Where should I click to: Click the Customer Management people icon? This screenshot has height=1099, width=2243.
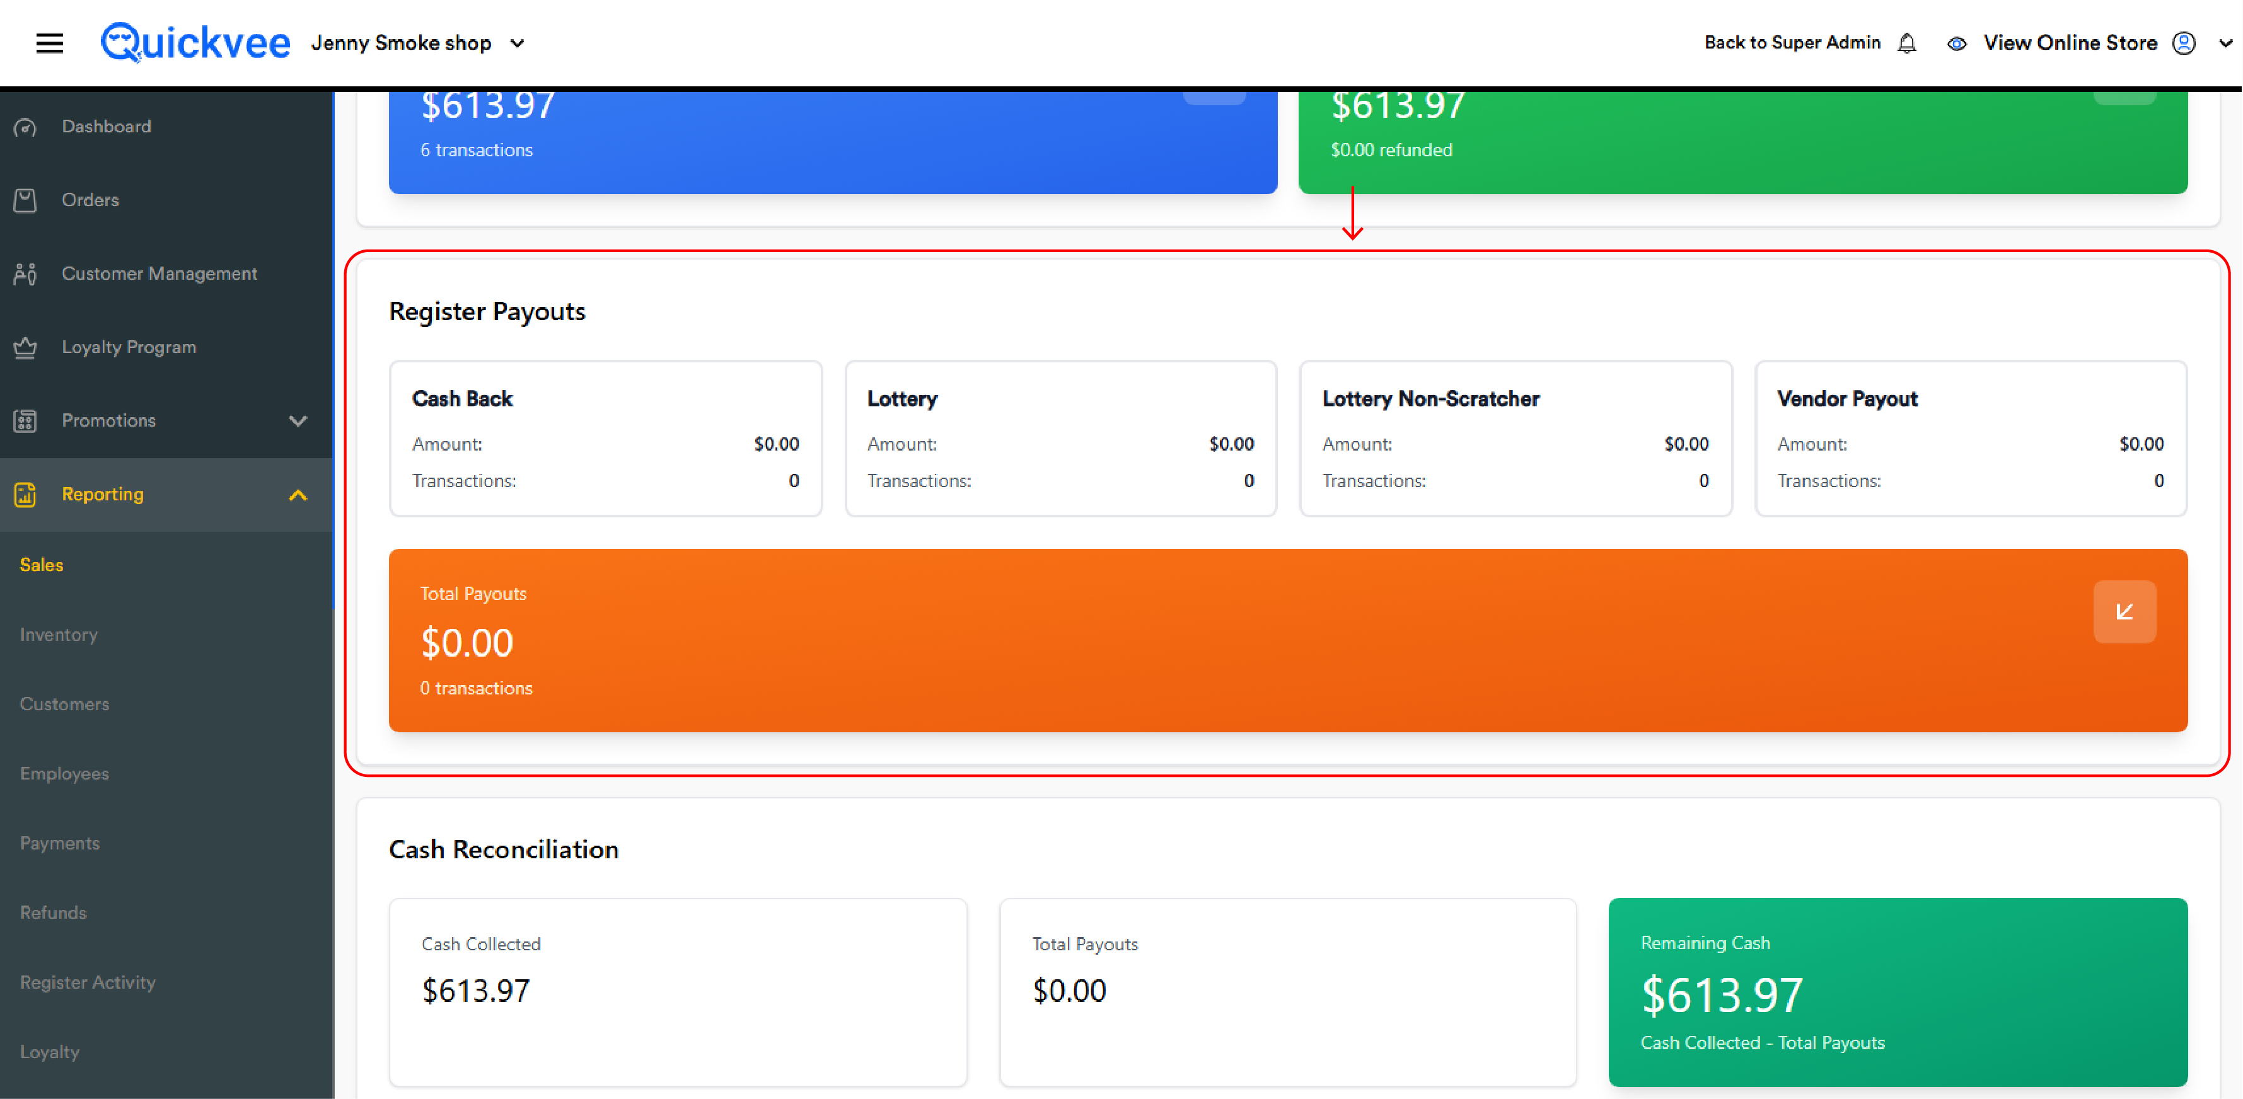(x=25, y=274)
